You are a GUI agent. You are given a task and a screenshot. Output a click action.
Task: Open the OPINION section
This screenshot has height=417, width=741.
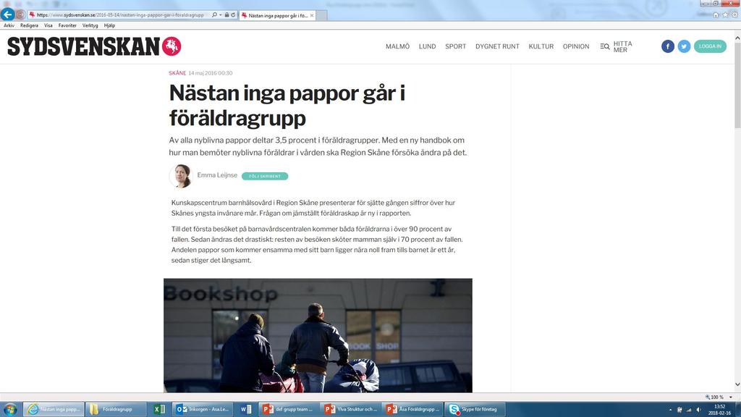coord(576,46)
